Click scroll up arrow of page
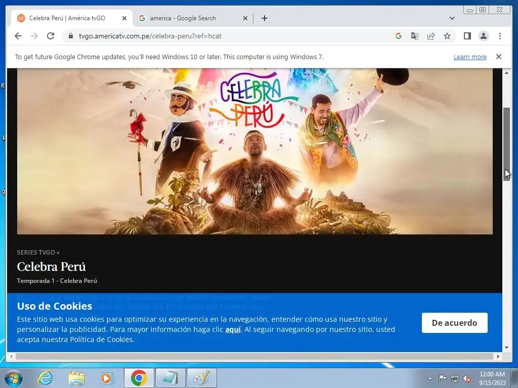 tap(506, 73)
